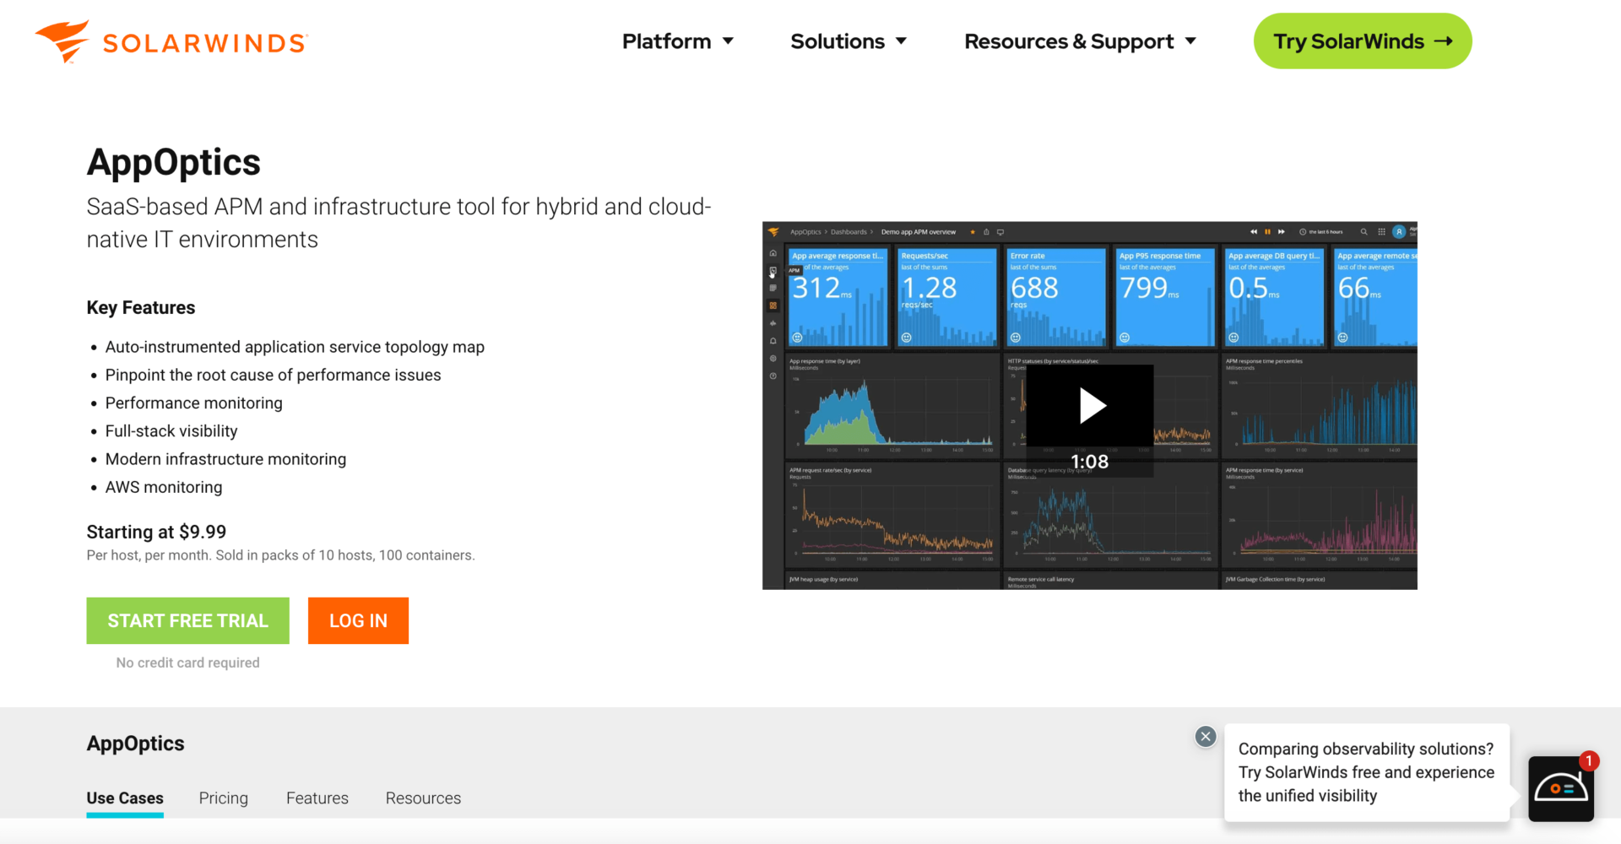Open the Features tab
The height and width of the screenshot is (844, 1621).
[x=317, y=798]
